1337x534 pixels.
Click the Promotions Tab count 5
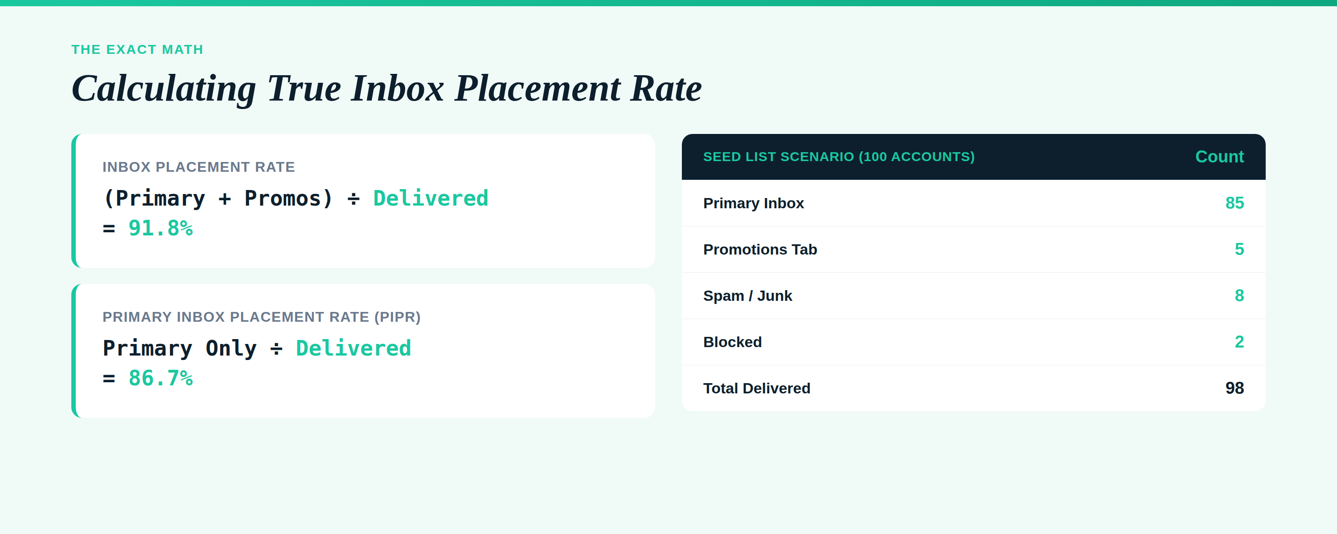(x=1239, y=249)
